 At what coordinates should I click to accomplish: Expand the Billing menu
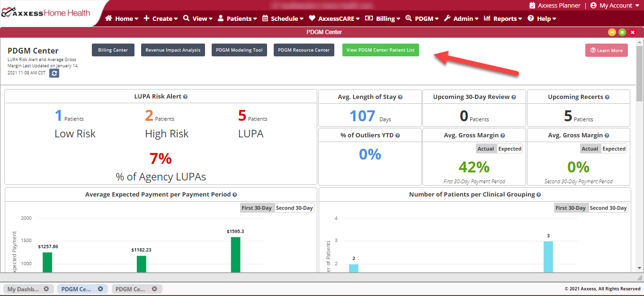(x=382, y=18)
